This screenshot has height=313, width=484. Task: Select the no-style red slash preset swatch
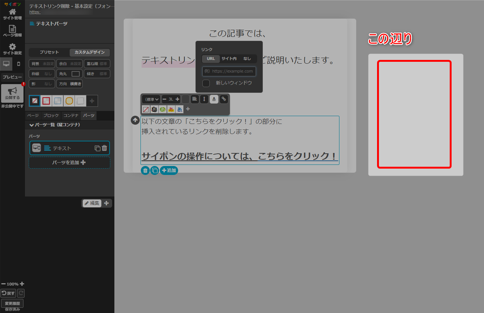point(35,101)
